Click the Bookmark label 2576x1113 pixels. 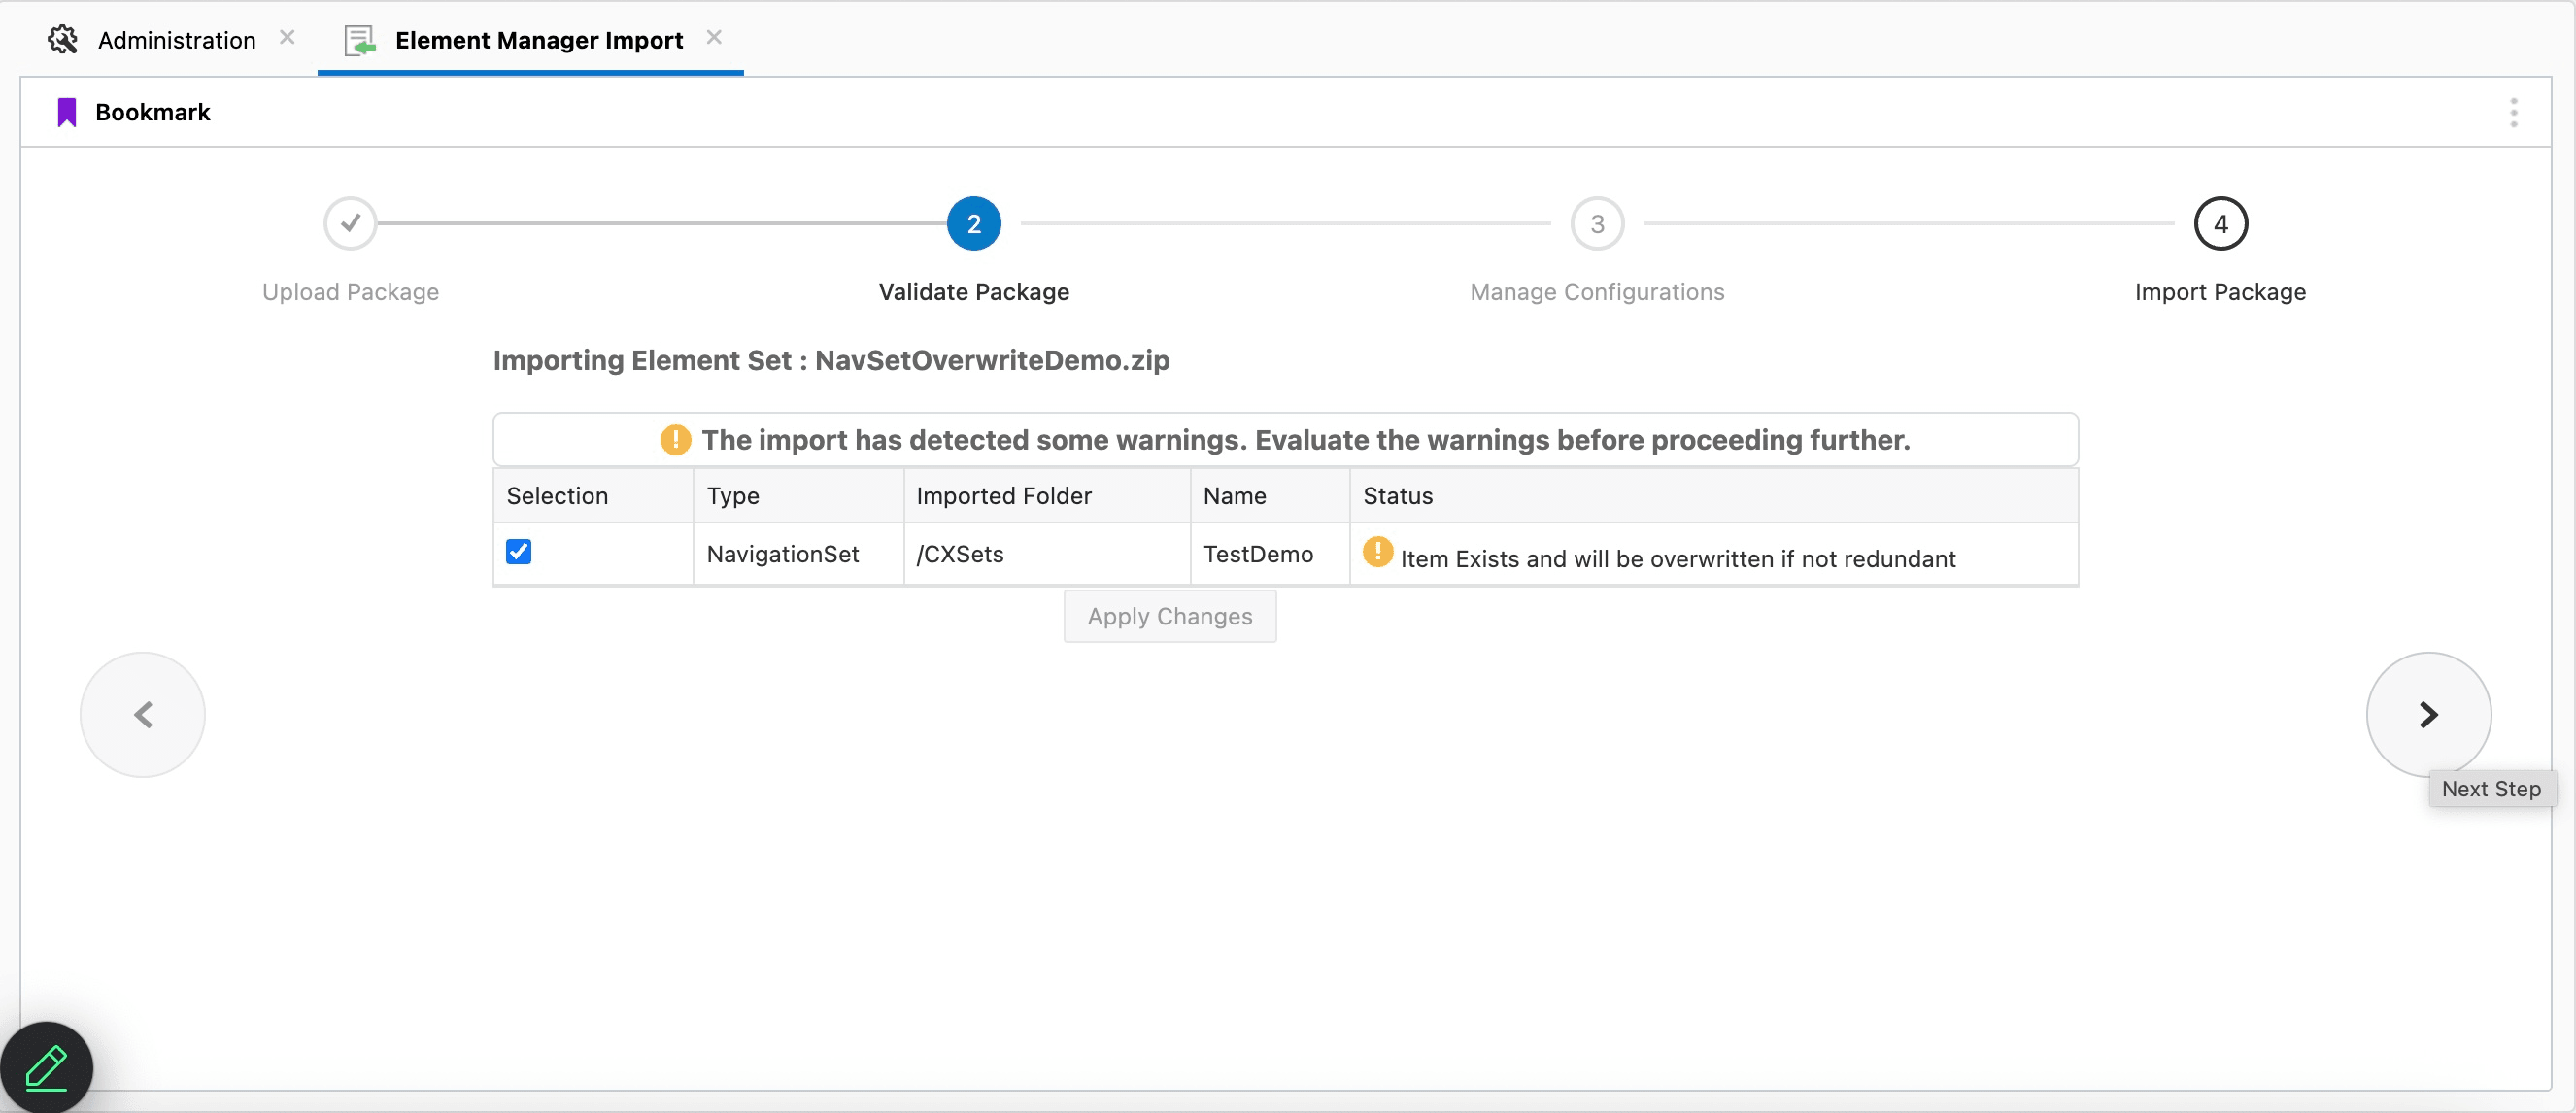152,112
